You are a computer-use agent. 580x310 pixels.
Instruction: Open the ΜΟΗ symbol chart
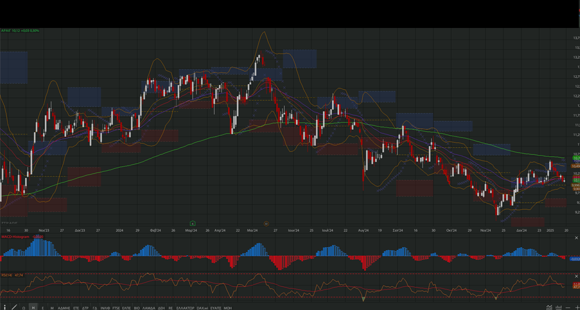point(228,308)
